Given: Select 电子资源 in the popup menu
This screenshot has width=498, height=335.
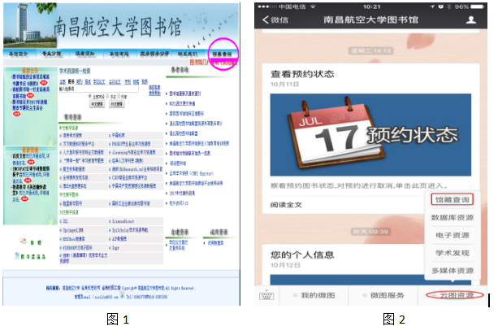Looking at the screenshot, I should pos(453,236).
